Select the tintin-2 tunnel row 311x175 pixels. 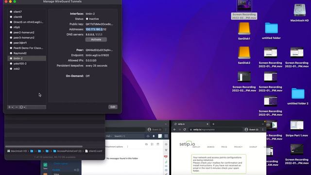(x=27, y=58)
